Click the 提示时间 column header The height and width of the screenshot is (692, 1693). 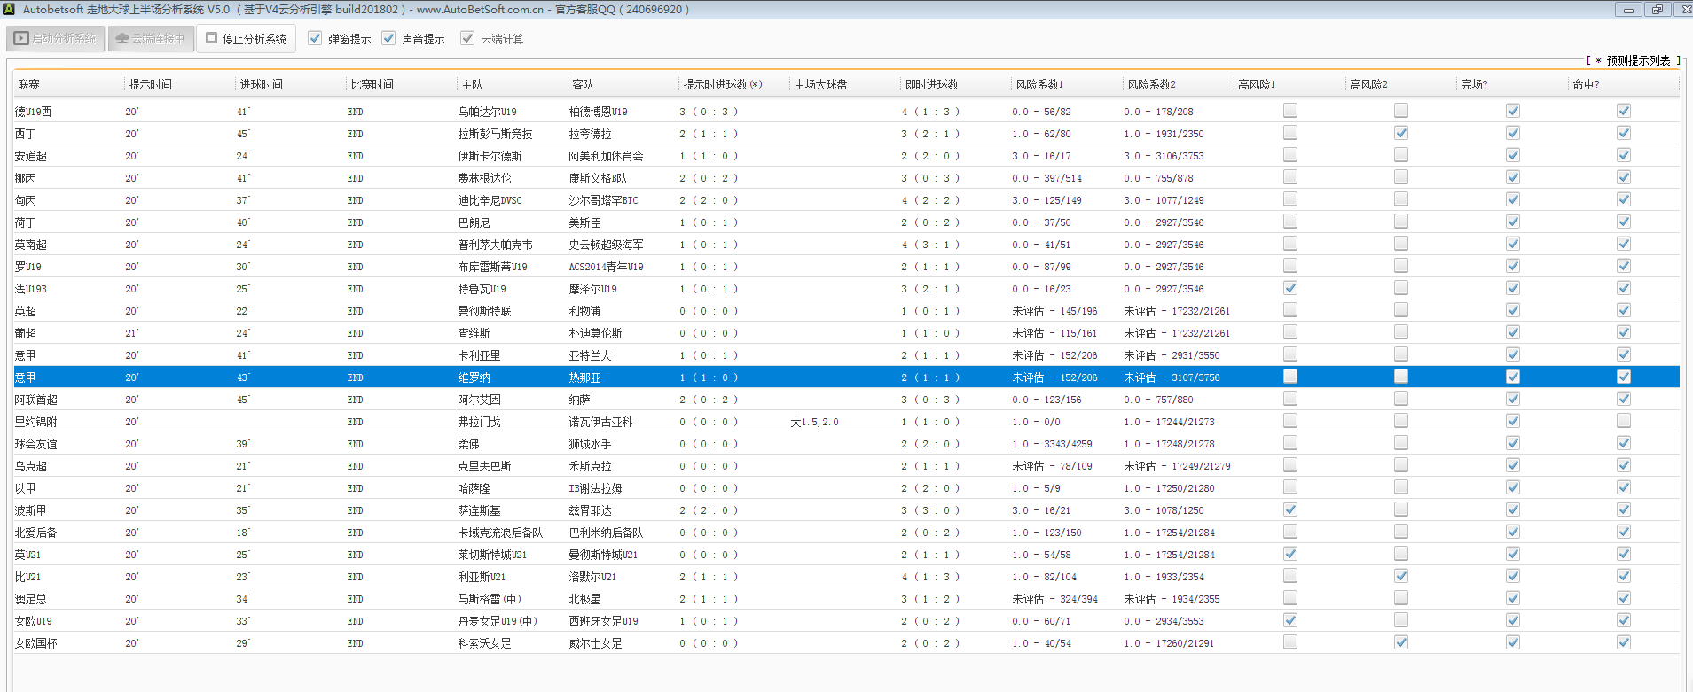(151, 84)
